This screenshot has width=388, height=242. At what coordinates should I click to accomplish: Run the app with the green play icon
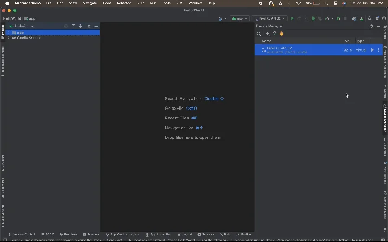(292, 18)
